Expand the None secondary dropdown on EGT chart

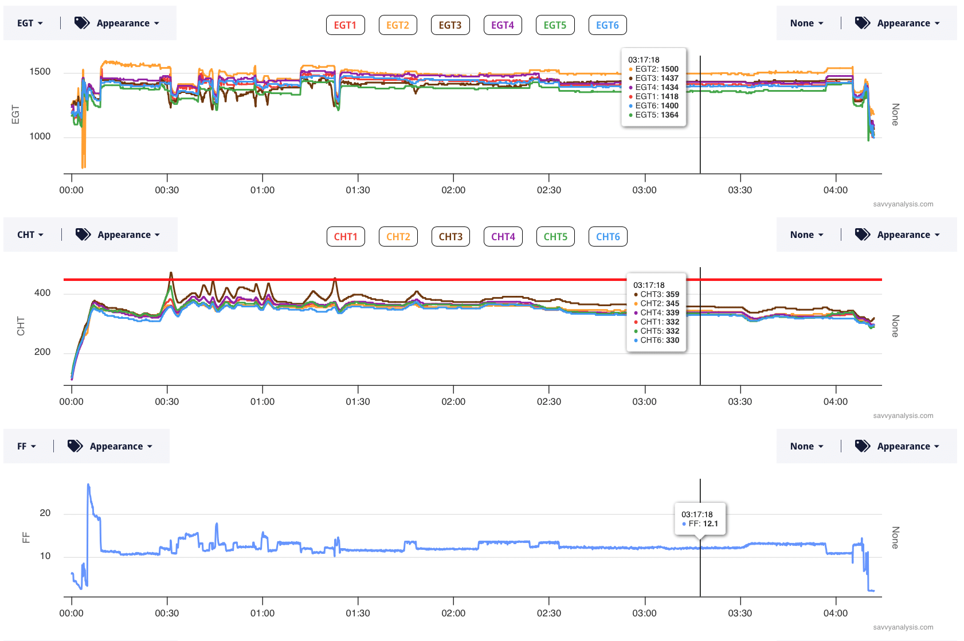pyautogui.click(x=806, y=23)
